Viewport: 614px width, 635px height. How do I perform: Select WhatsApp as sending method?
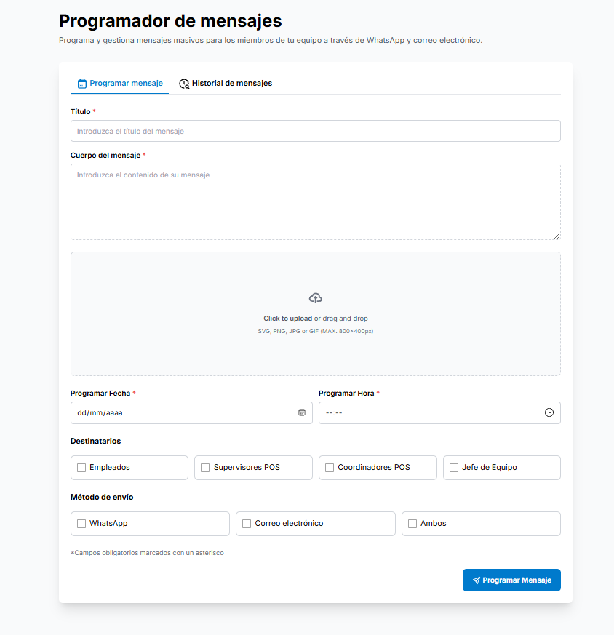(81, 524)
